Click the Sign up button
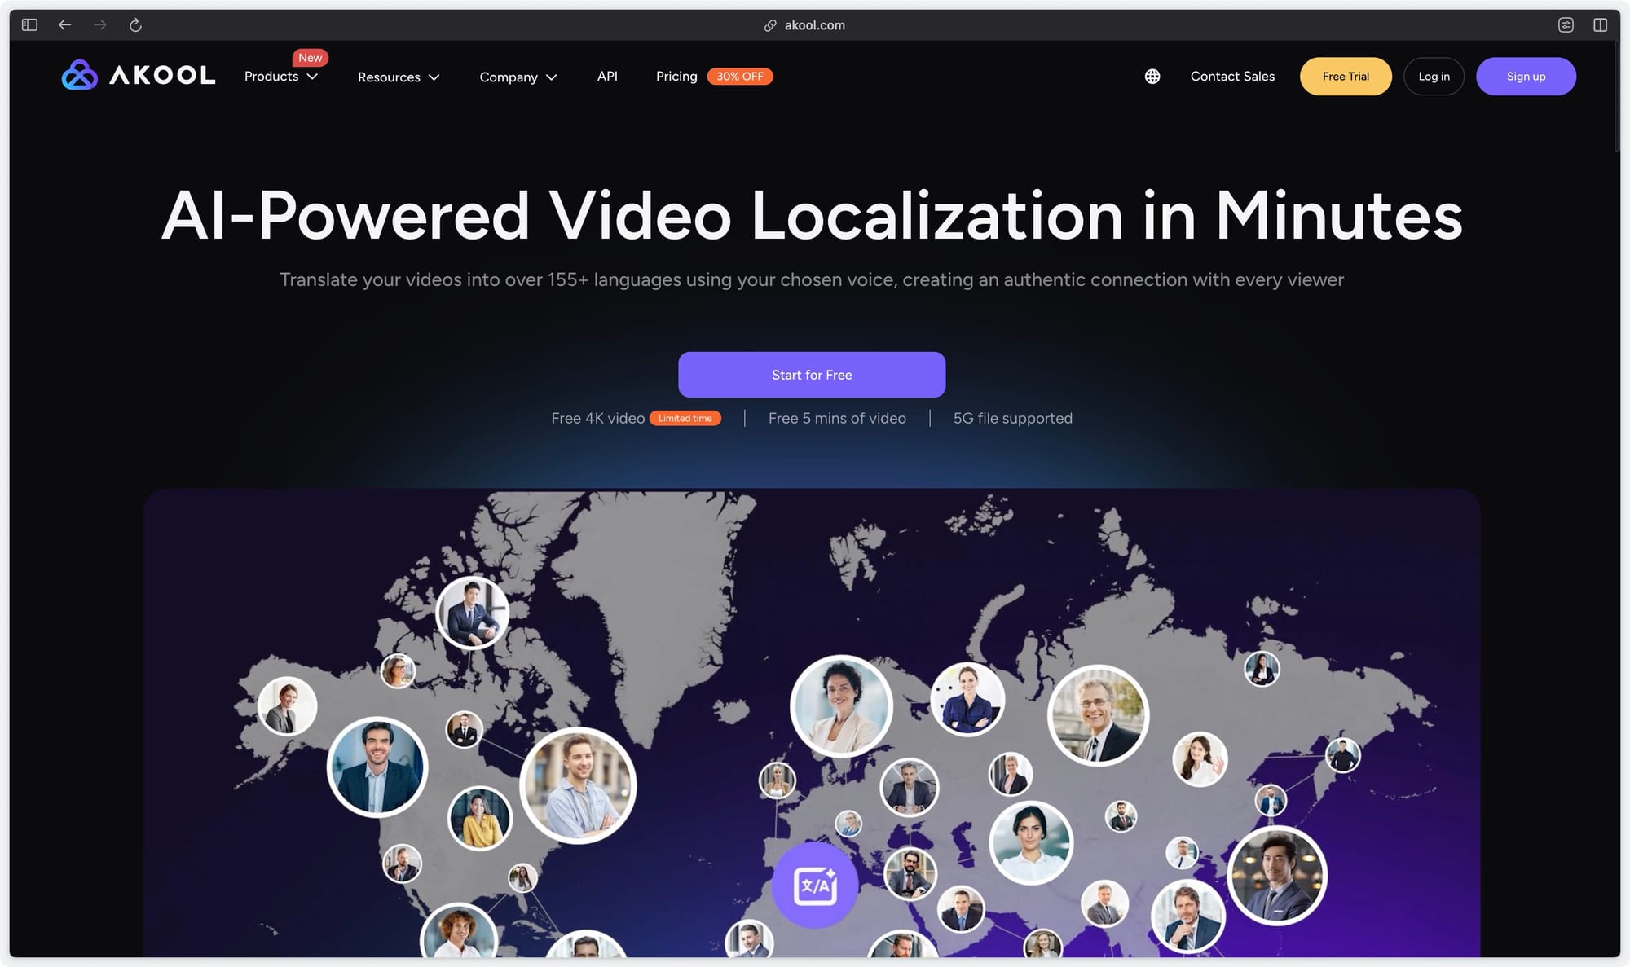Image resolution: width=1630 pixels, height=967 pixels. [x=1526, y=76]
